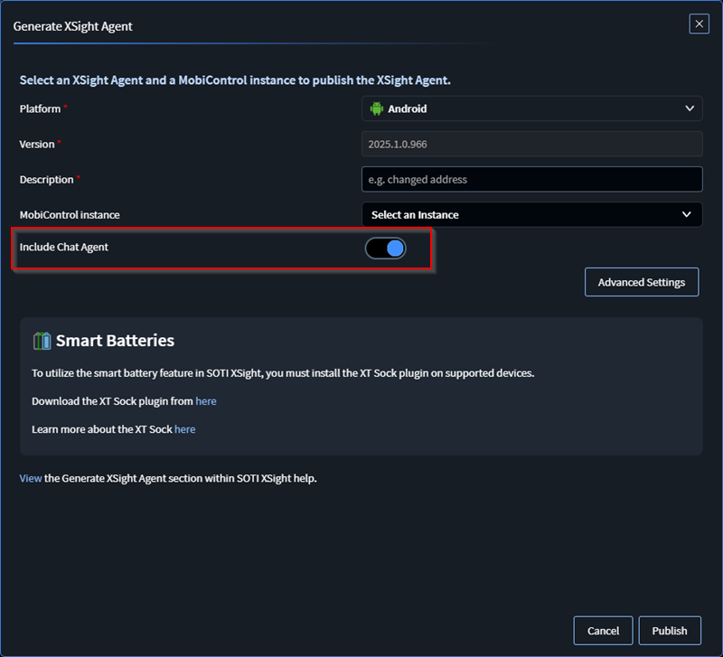Image resolution: width=723 pixels, height=657 pixels.
Task: Expand the MobiControl instance selector
Action: pyautogui.click(x=533, y=214)
